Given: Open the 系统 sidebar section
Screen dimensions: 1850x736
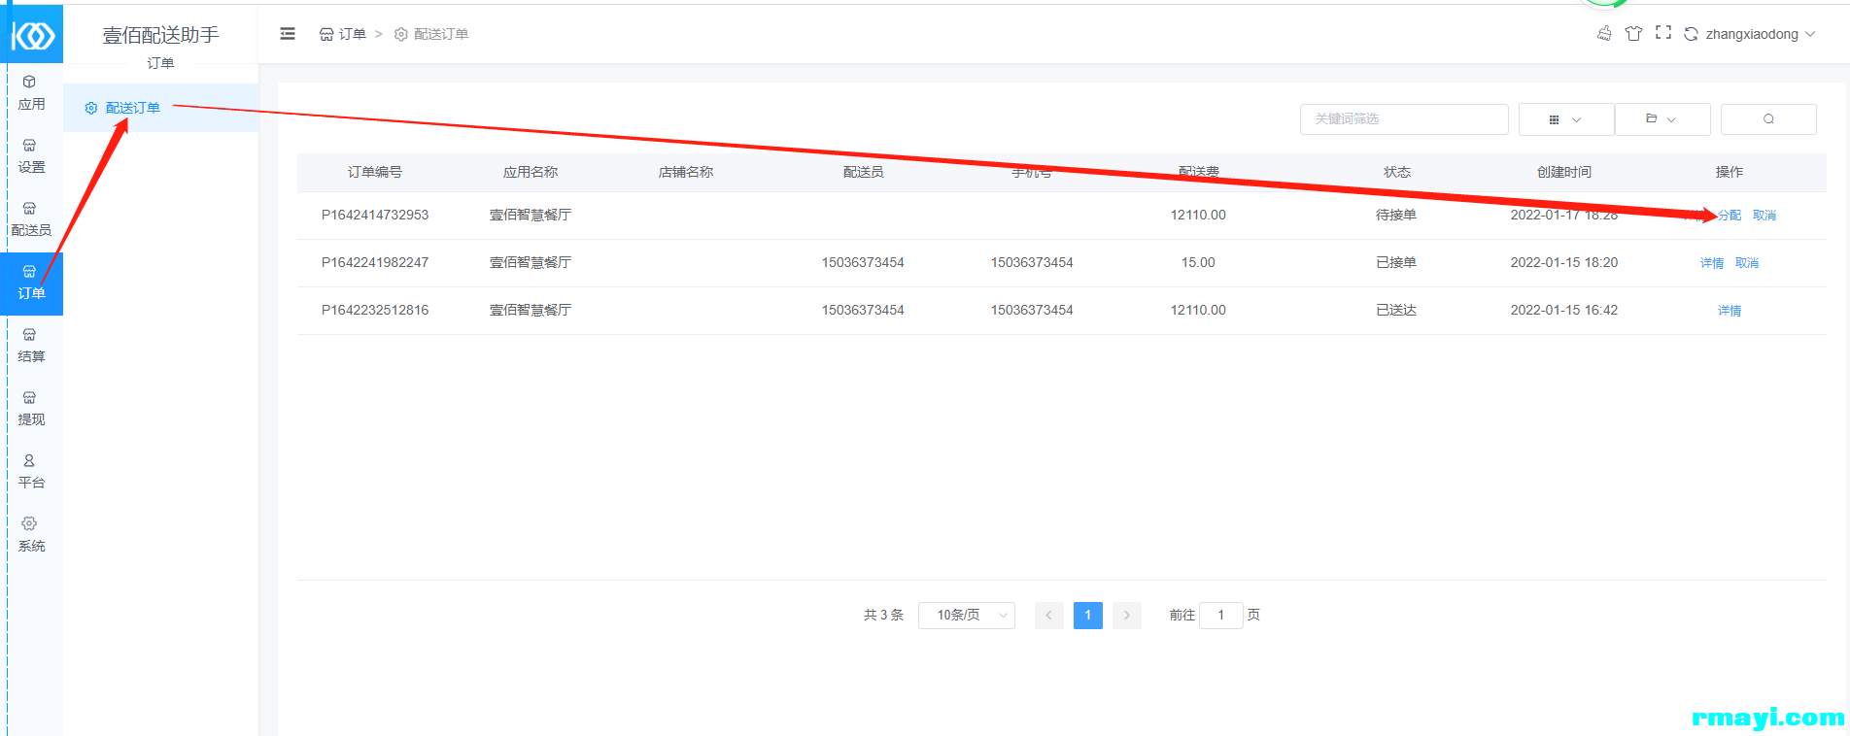Looking at the screenshot, I should point(31,535).
